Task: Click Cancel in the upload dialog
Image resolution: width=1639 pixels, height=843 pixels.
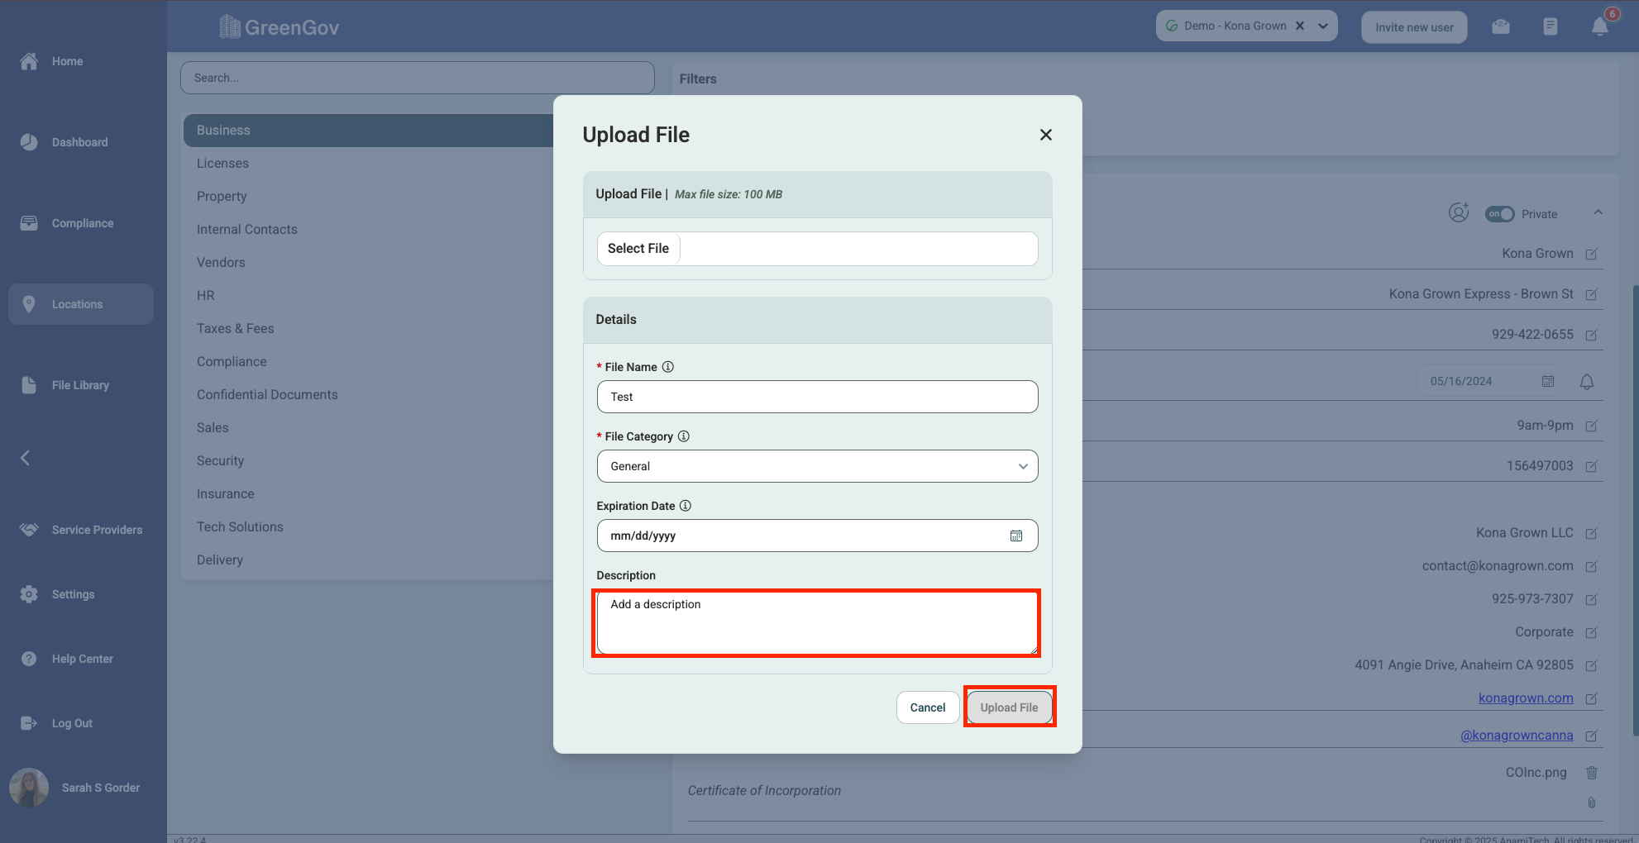Action: (x=927, y=707)
